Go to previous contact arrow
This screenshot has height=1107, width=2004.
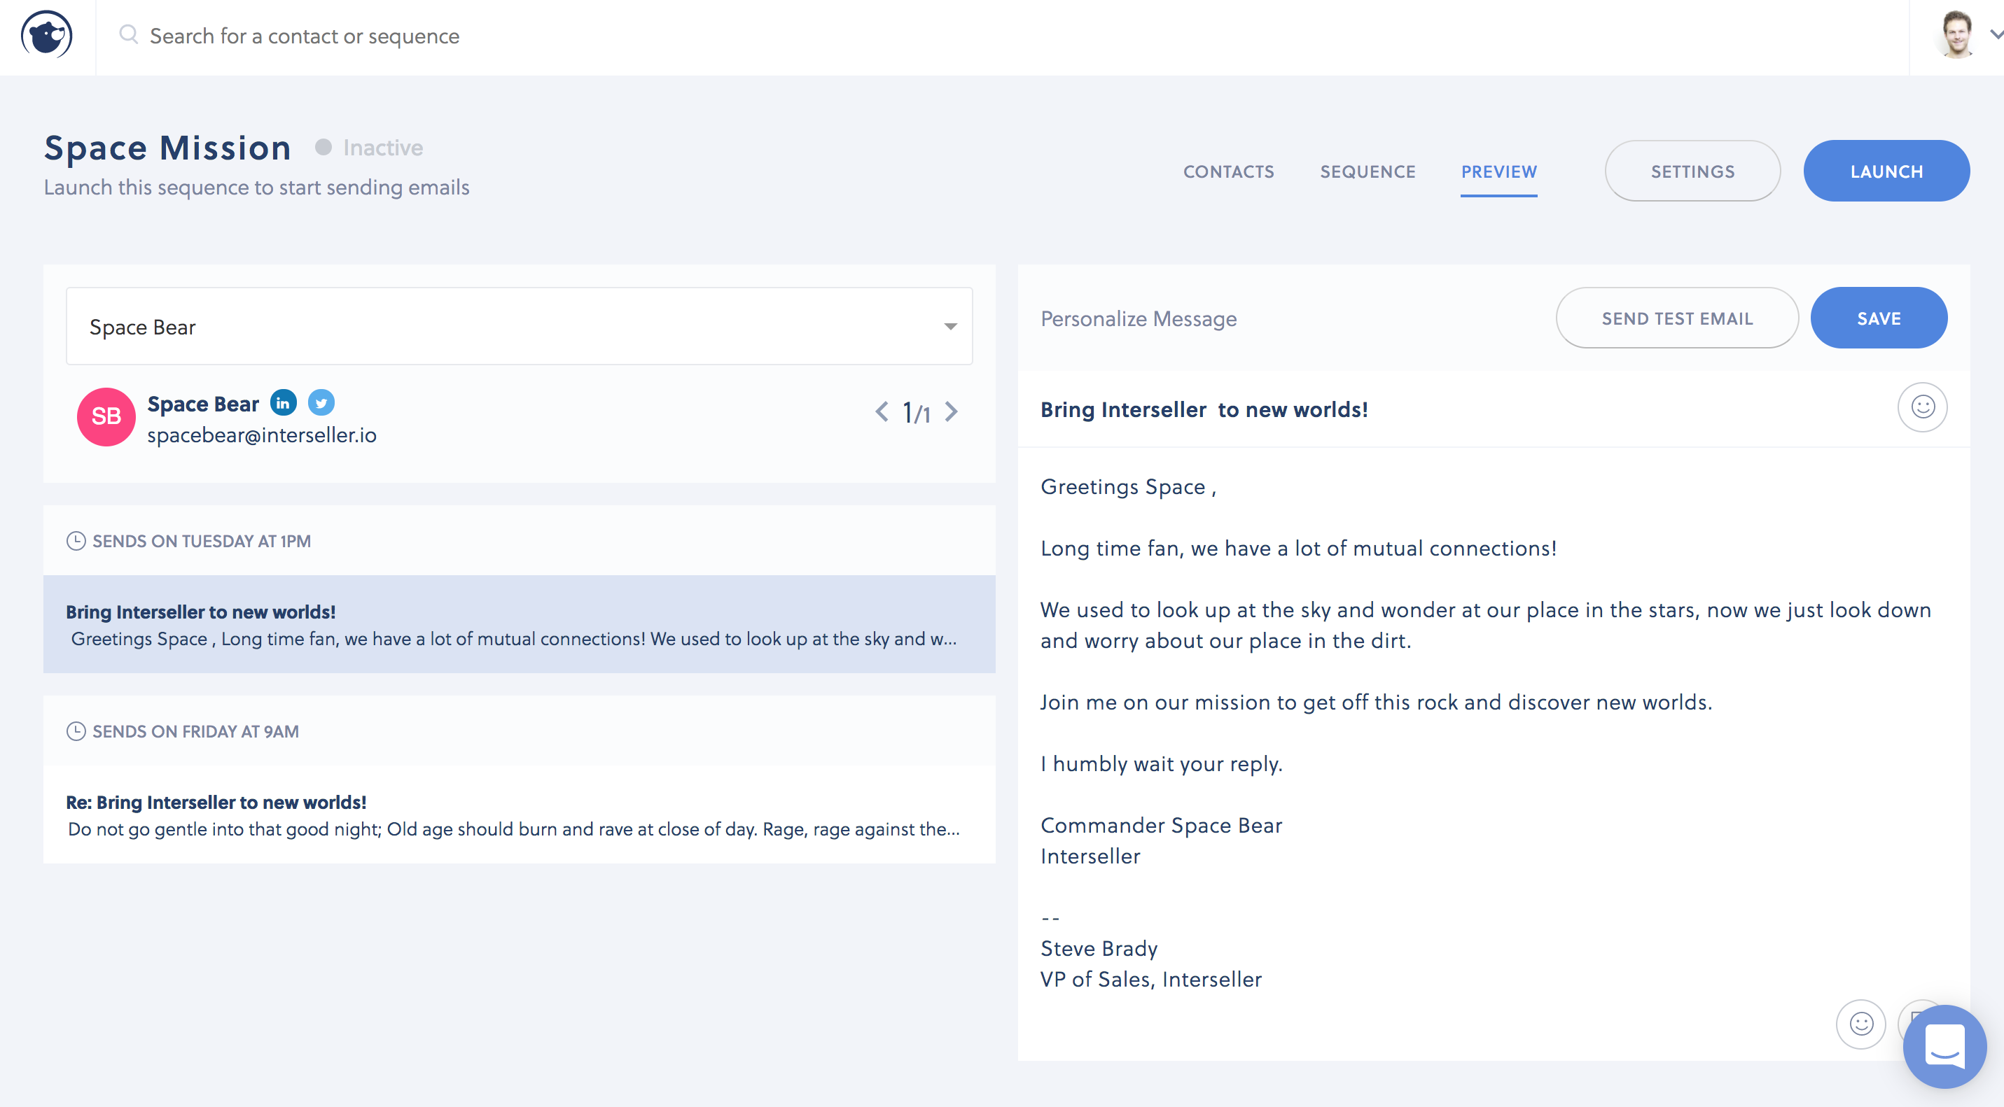[882, 412]
